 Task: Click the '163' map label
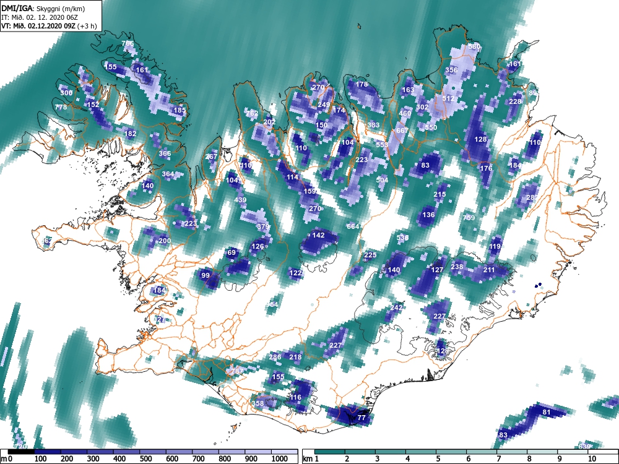[x=408, y=90]
